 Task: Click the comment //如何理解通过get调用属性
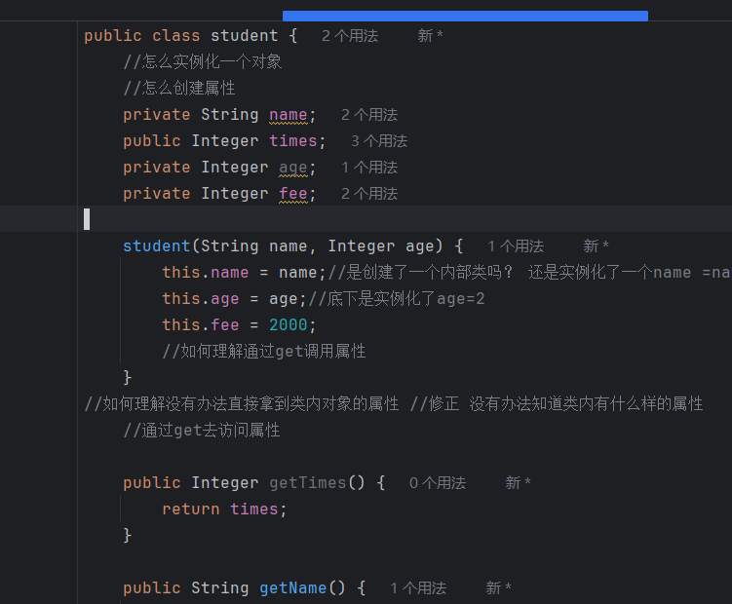coord(264,352)
